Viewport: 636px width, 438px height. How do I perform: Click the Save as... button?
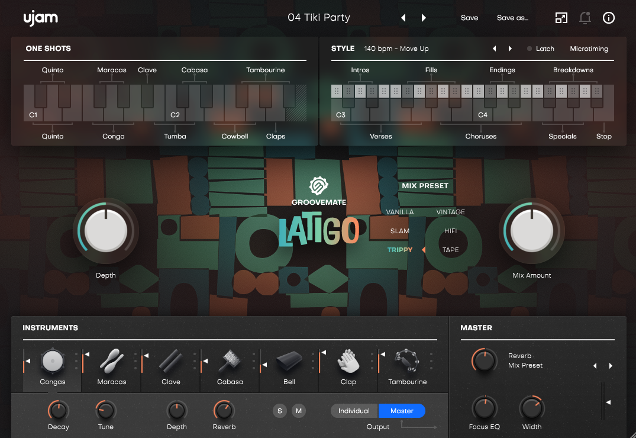[x=512, y=18]
